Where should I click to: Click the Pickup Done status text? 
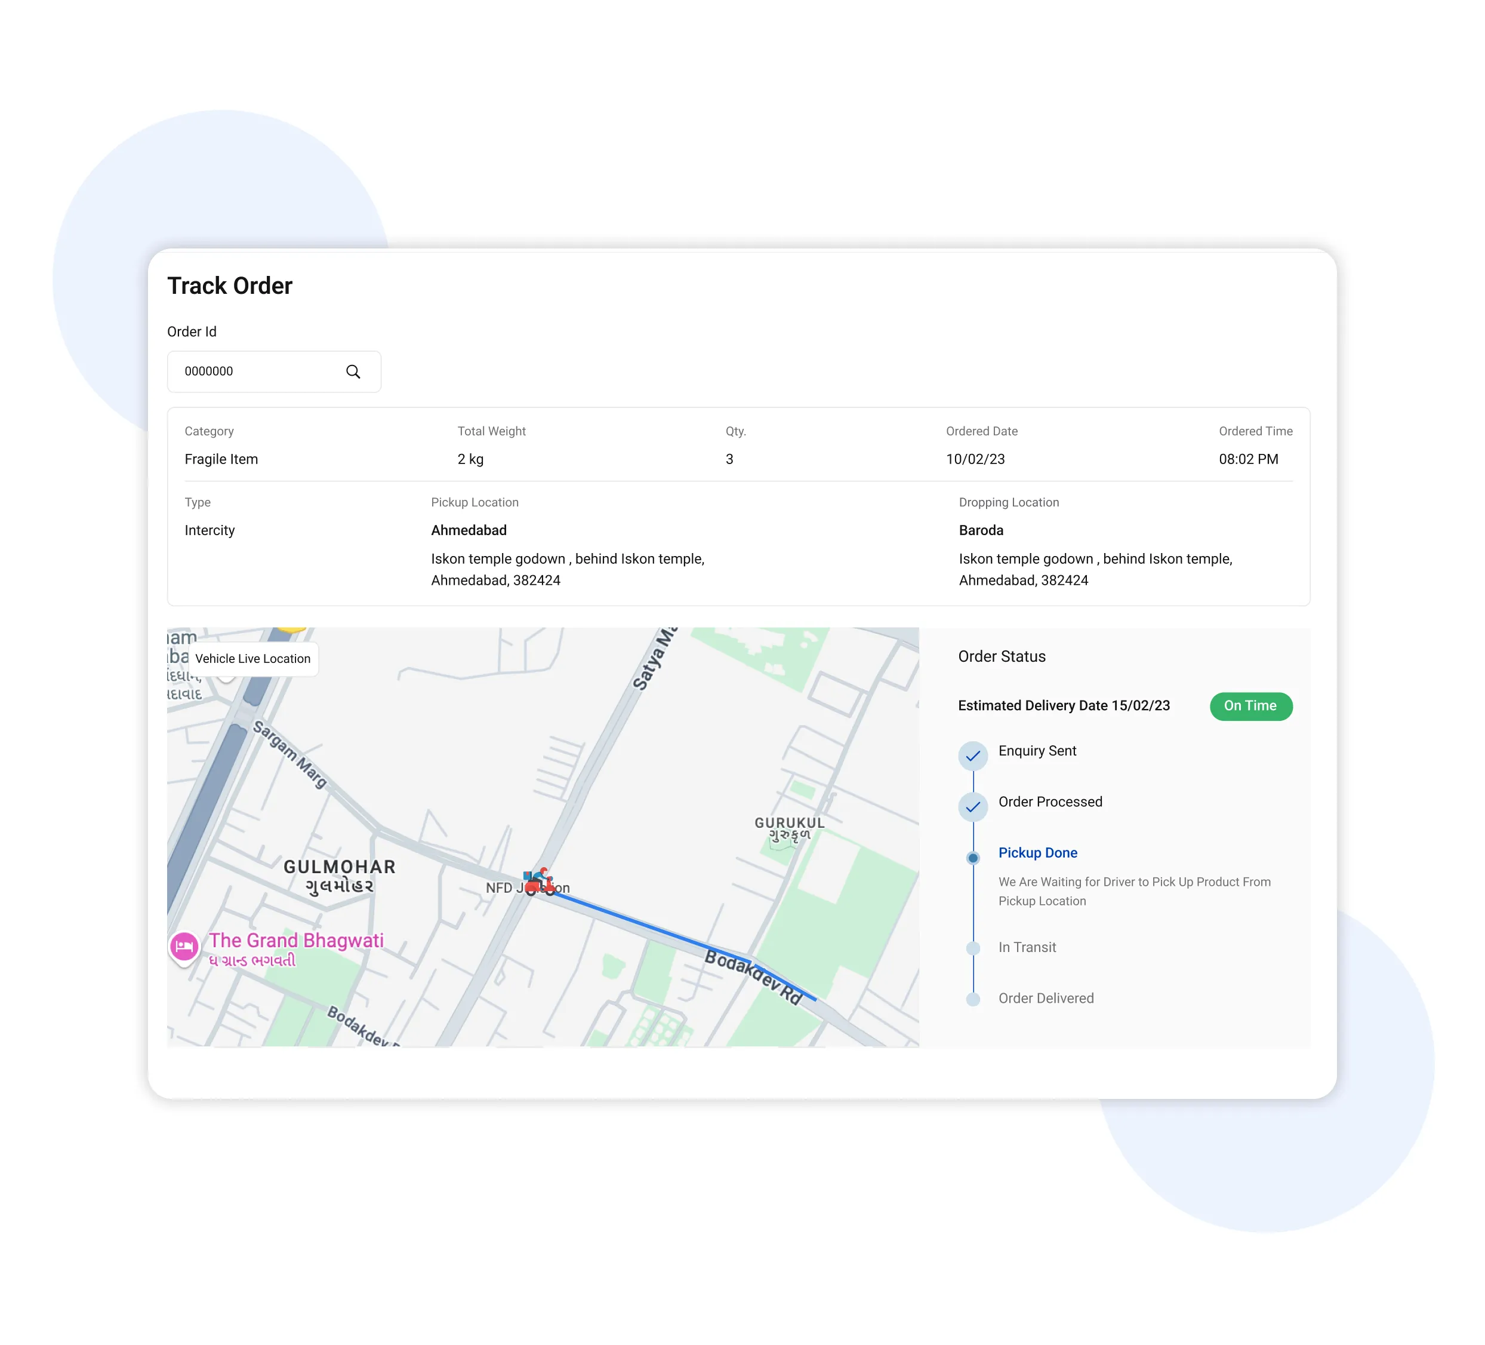pyautogui.click(x=1037, y=853)
